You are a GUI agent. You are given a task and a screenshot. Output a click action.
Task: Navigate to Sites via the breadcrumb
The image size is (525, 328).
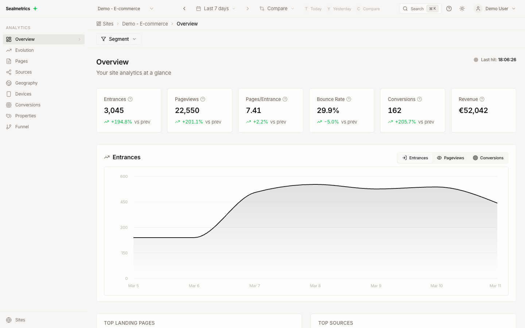[x=108, y=23]
